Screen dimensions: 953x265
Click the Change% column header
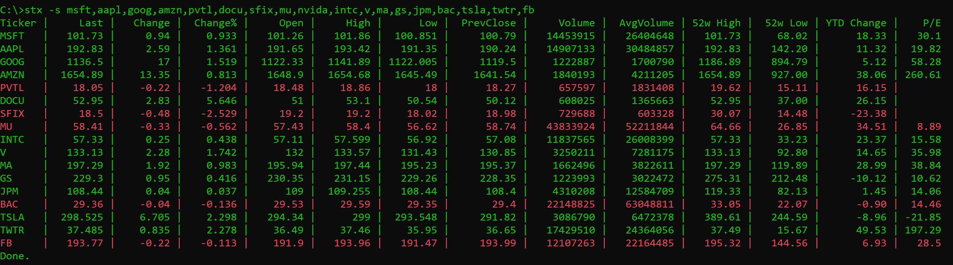tap(215, 23)
